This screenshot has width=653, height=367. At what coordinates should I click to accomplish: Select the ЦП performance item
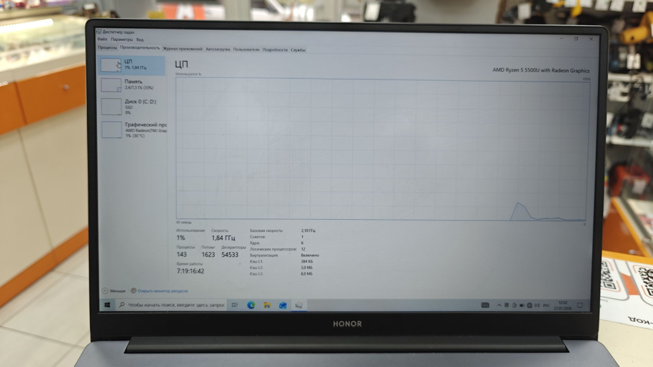(132, 65)
